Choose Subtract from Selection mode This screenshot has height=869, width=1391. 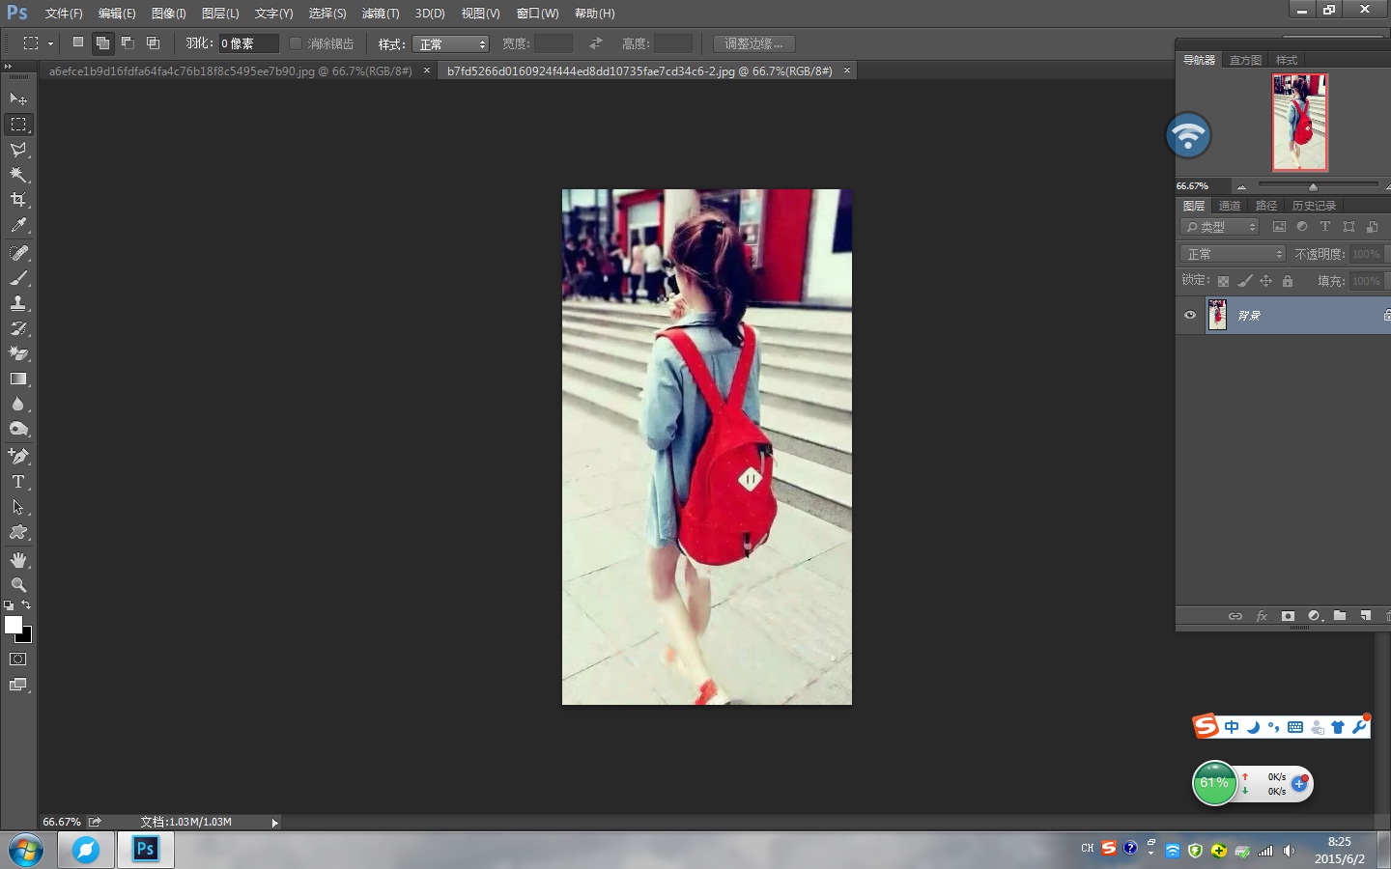pos(128,42)
